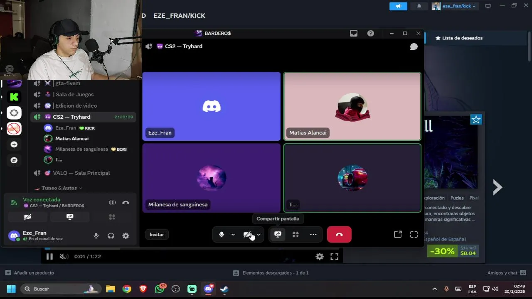
Task: Open the chat bubble in the CS2 Tryhard call
Action: click(414, 47)
